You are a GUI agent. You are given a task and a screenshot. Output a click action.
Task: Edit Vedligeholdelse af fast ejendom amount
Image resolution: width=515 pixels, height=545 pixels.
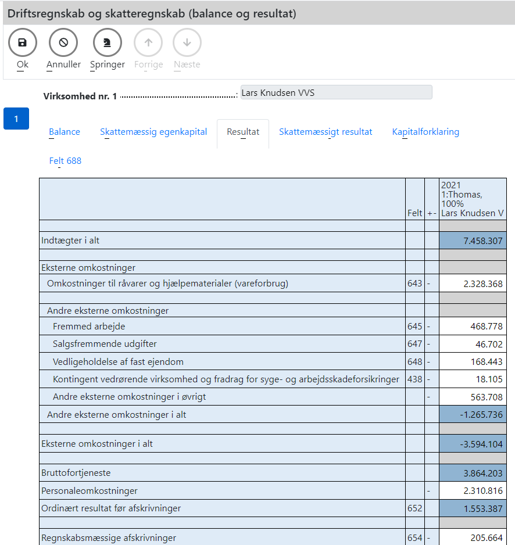472,362
